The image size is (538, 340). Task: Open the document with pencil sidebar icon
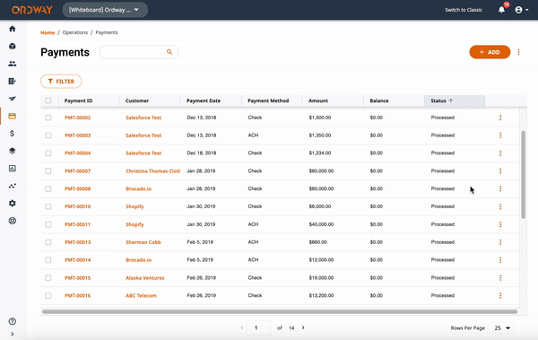pos(13,81)
